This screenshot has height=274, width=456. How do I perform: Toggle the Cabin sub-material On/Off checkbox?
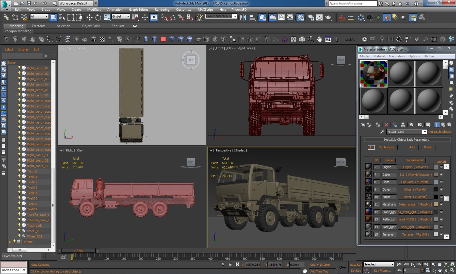(x=441, y=174)
